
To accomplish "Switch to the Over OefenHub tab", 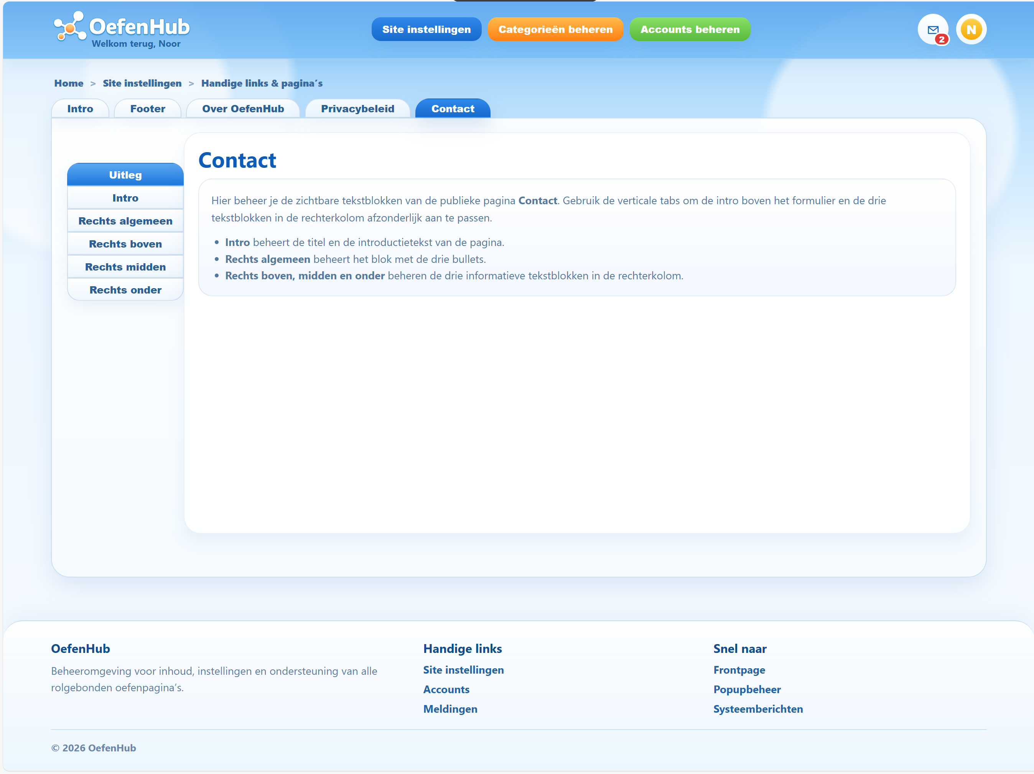I will click(243, 108).
